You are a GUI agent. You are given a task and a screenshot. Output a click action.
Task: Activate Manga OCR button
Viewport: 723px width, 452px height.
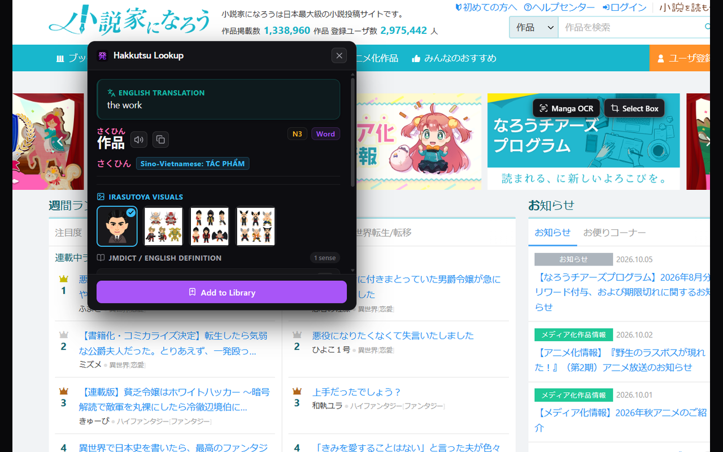567,108
